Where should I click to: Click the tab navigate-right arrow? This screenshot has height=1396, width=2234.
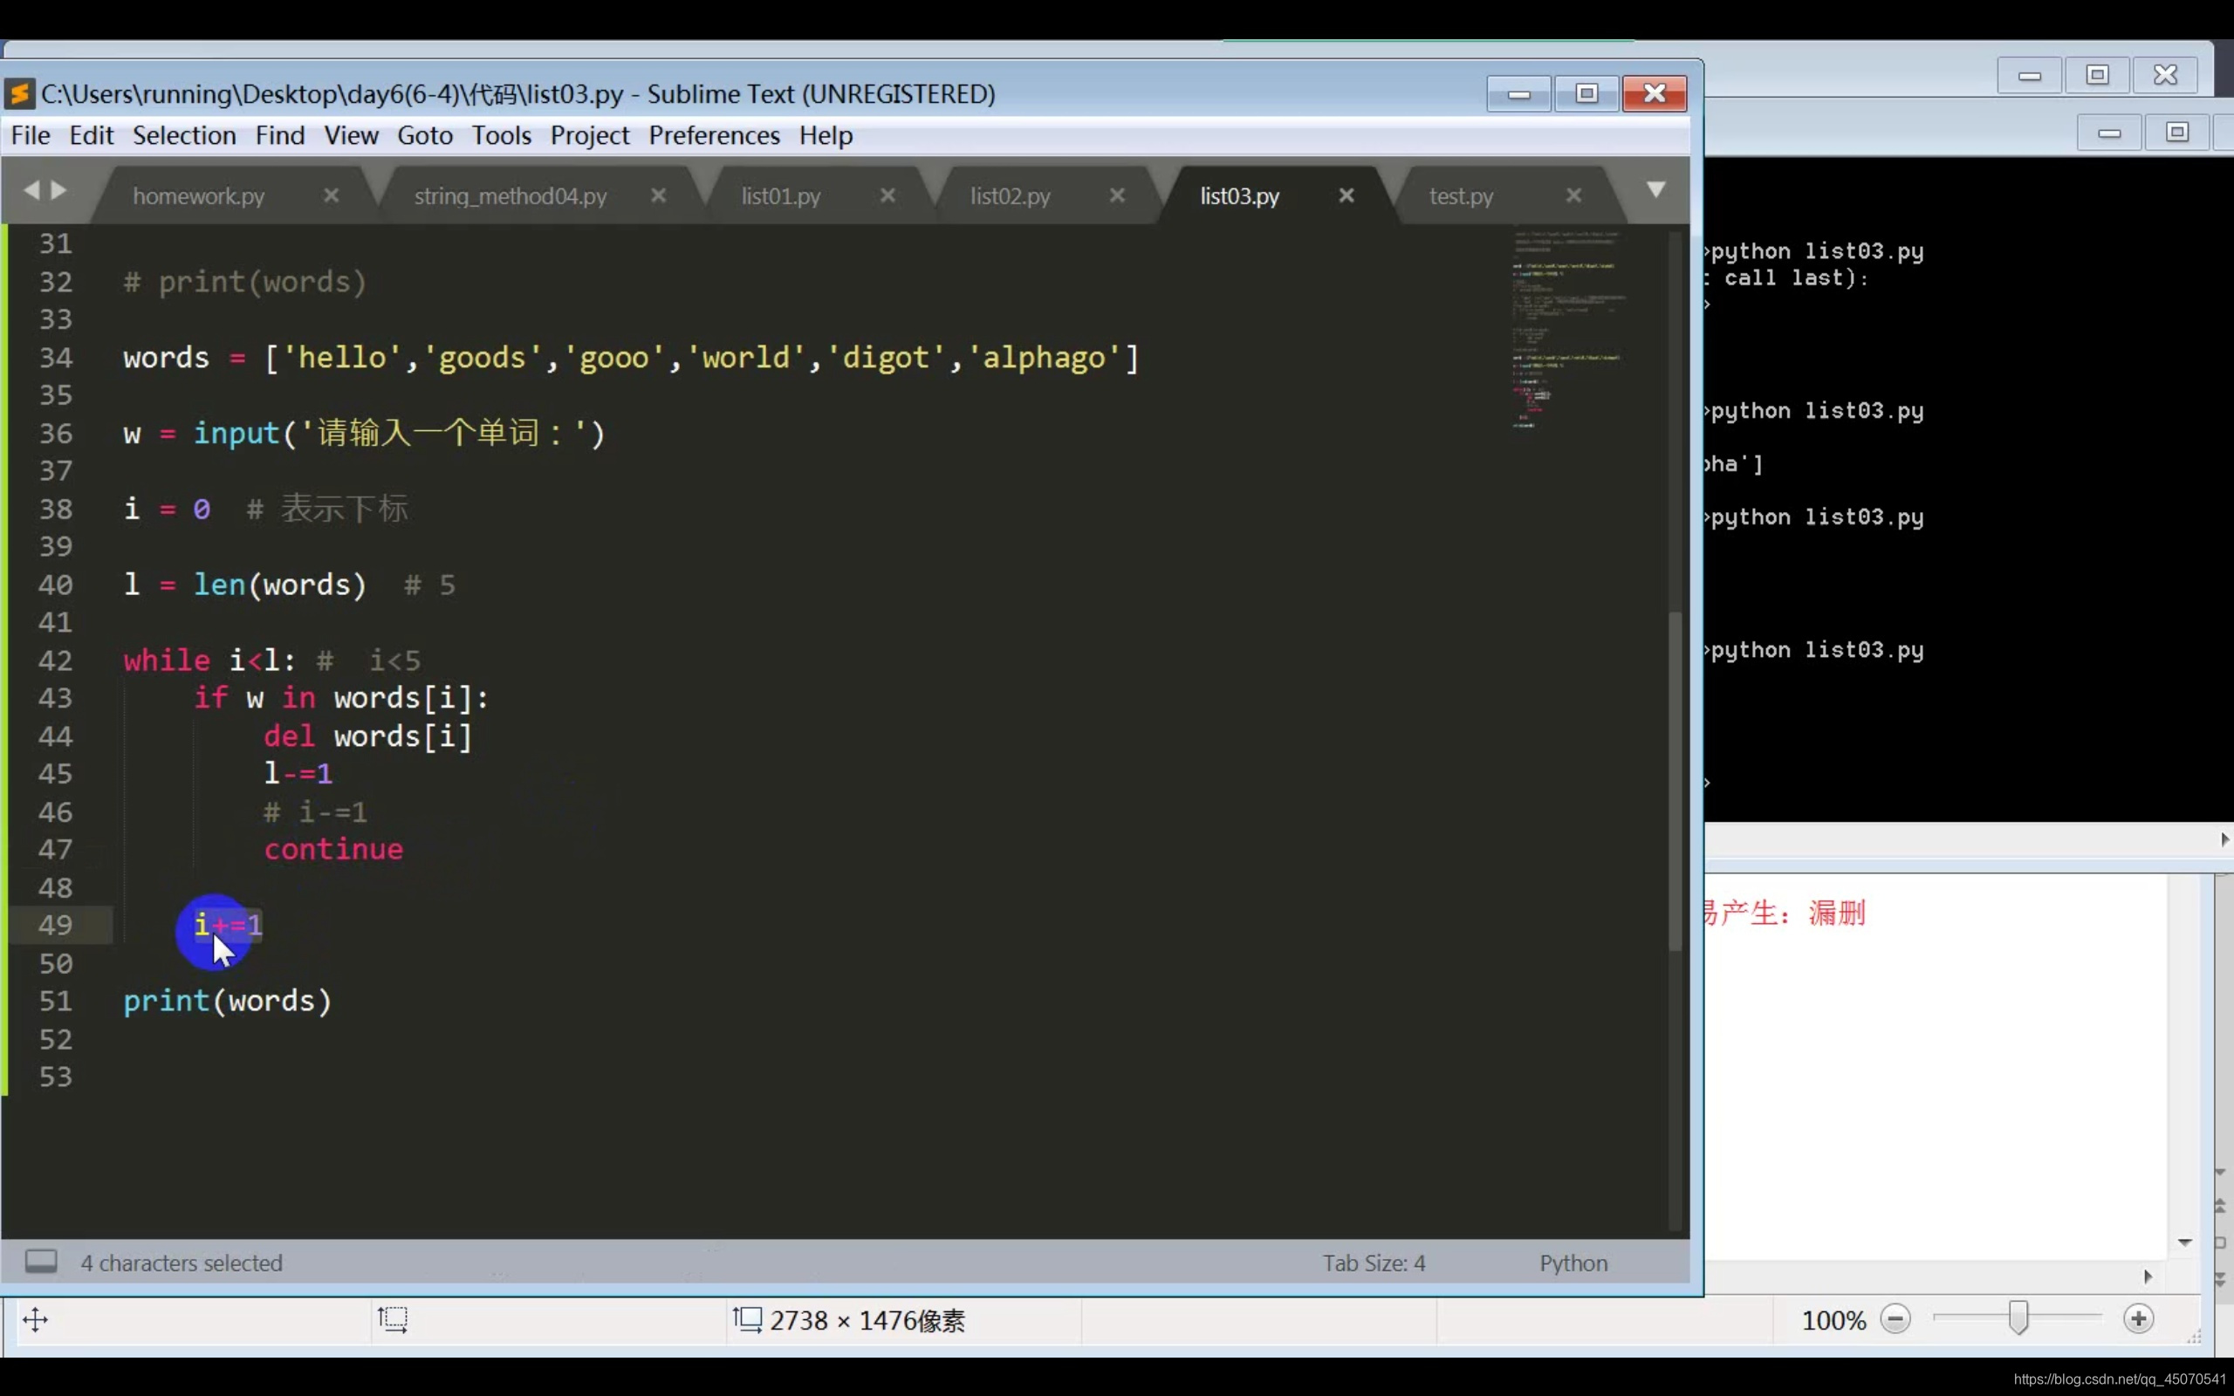59,190
